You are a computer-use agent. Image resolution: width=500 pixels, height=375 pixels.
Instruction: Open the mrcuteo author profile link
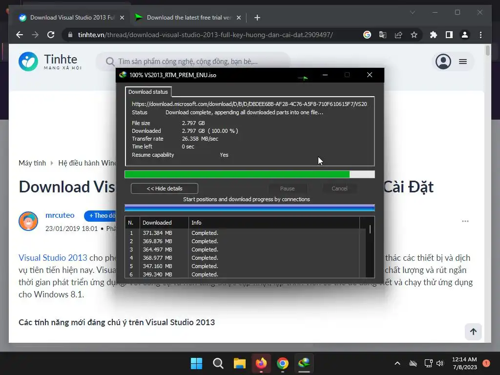point(60,215)
